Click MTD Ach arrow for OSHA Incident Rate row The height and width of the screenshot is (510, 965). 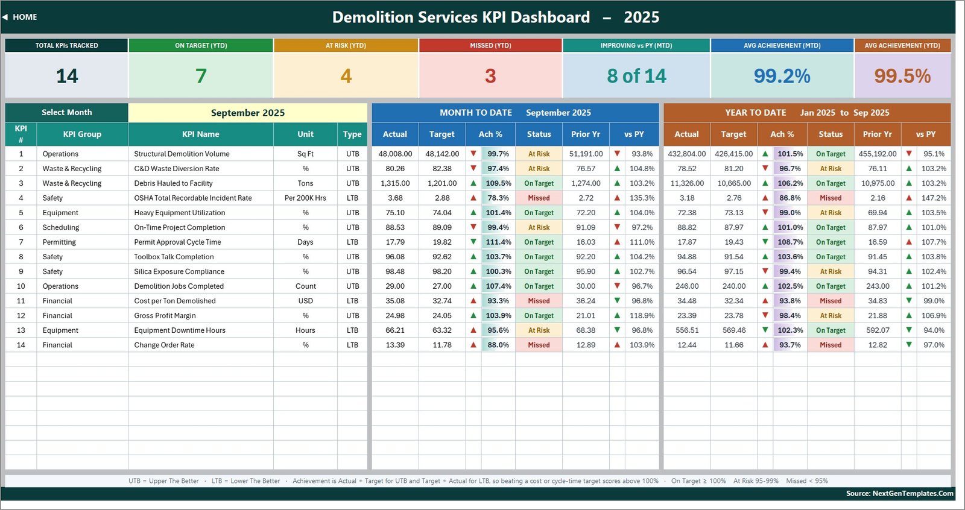[x=473, y=198]
